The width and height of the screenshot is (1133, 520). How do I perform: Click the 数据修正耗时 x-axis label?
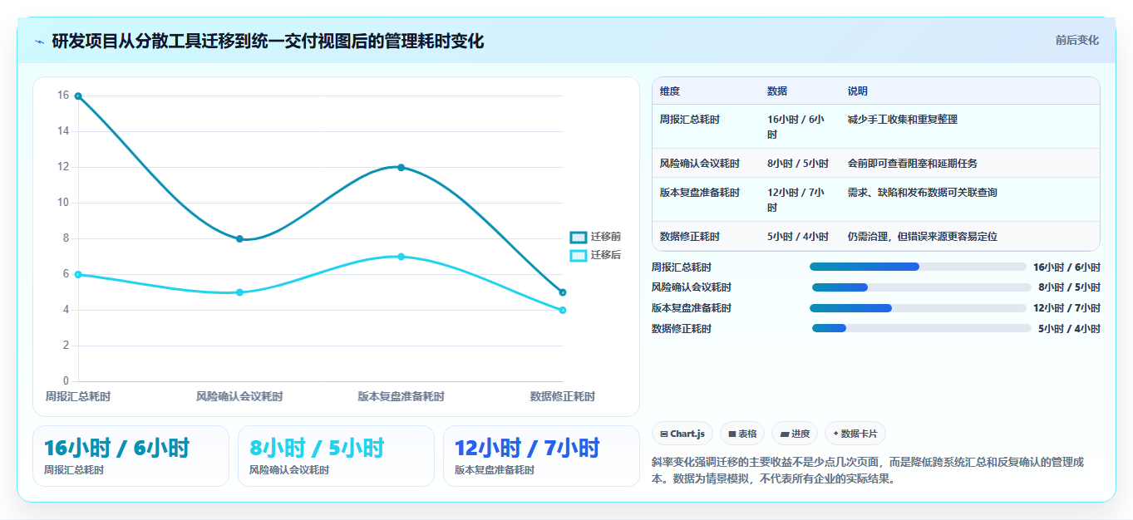(x=563, y=396)
